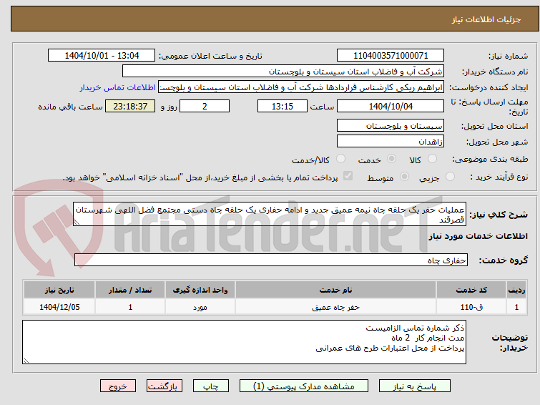Click the مورد unit cell

pyautogui.click(x=200, y=307)
